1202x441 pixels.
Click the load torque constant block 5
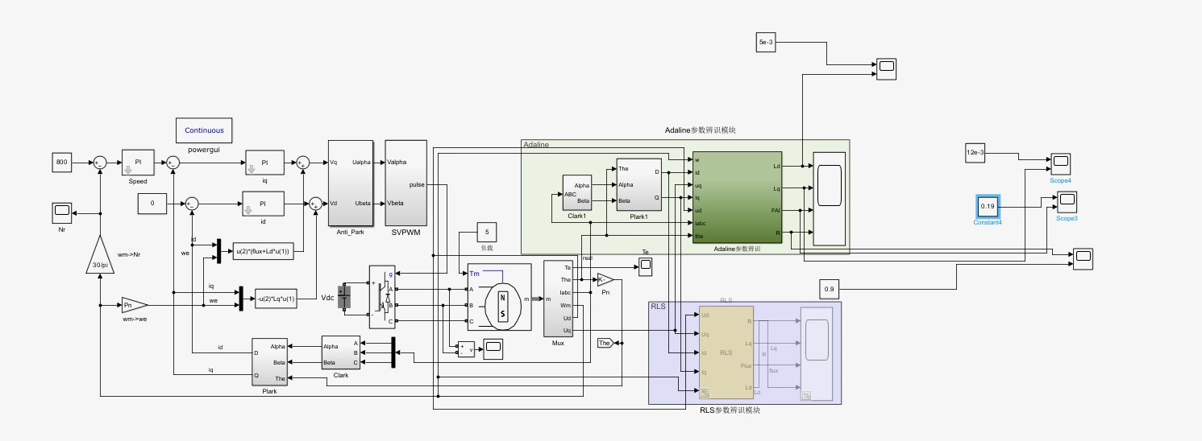point(487,232)
